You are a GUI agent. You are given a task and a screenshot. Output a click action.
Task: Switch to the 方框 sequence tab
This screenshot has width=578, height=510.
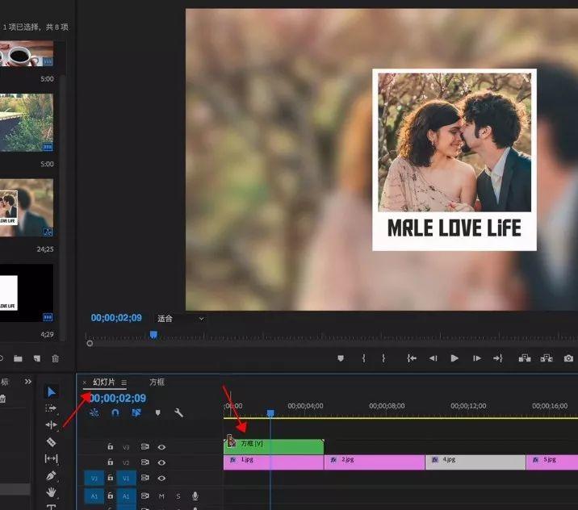(x=157, y=382)
